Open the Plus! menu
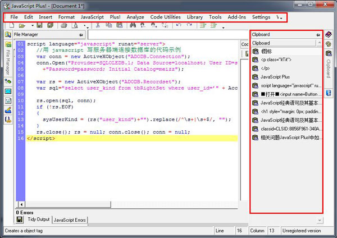This screenshot has height=238, width=337. 115,17
